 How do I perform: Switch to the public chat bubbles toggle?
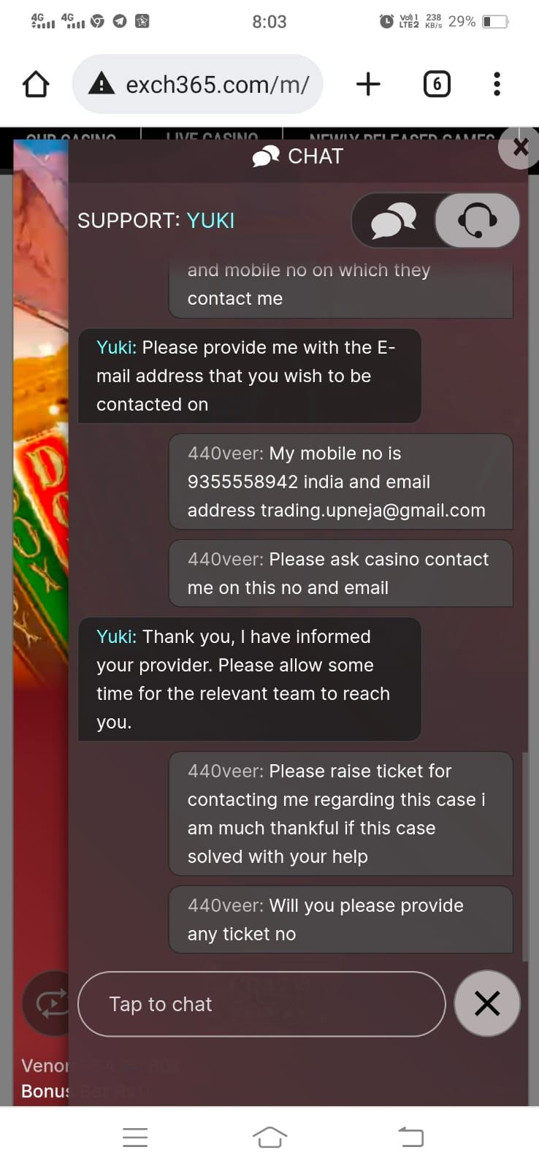(x=394, y=220)
